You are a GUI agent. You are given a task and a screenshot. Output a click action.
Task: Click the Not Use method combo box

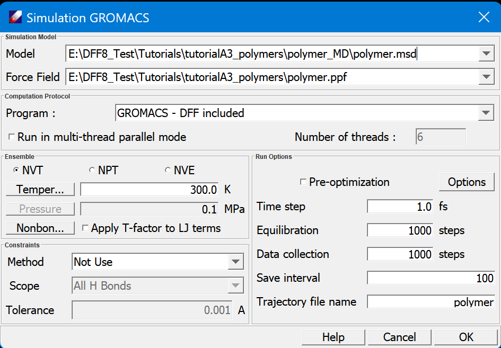pyautogui.click(x=158, y=262)
